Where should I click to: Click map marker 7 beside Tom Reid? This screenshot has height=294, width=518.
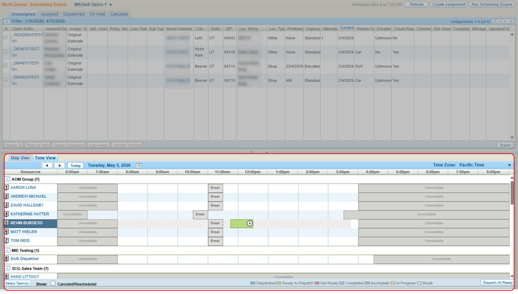tap(6, 241)
